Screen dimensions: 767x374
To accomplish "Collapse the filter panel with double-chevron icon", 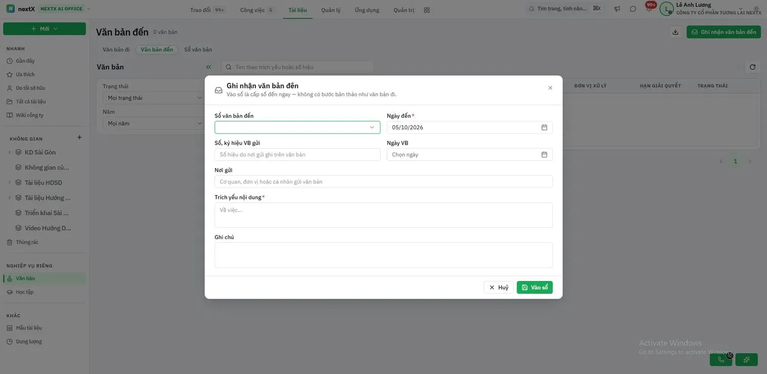I will coord(209,67).
